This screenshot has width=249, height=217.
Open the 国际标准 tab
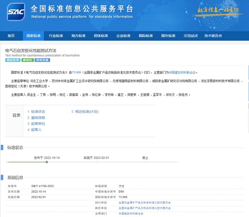pyautogui.click(x=146, y=36)
